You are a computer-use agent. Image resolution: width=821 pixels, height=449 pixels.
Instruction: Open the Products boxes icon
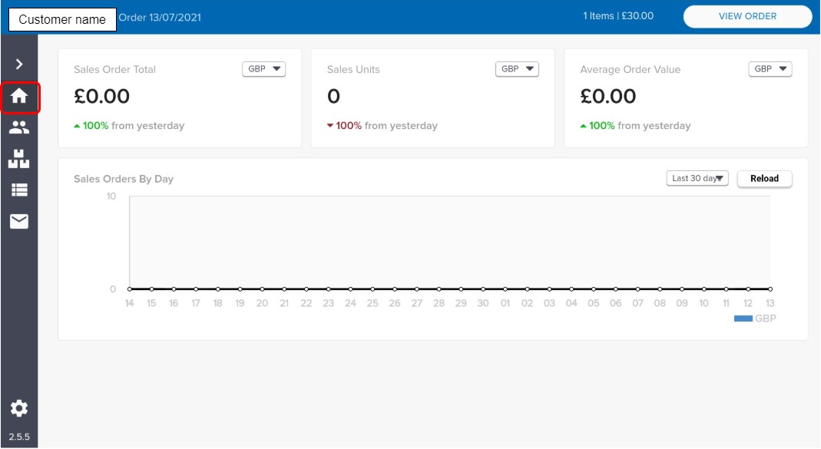[x=19, y=159]
